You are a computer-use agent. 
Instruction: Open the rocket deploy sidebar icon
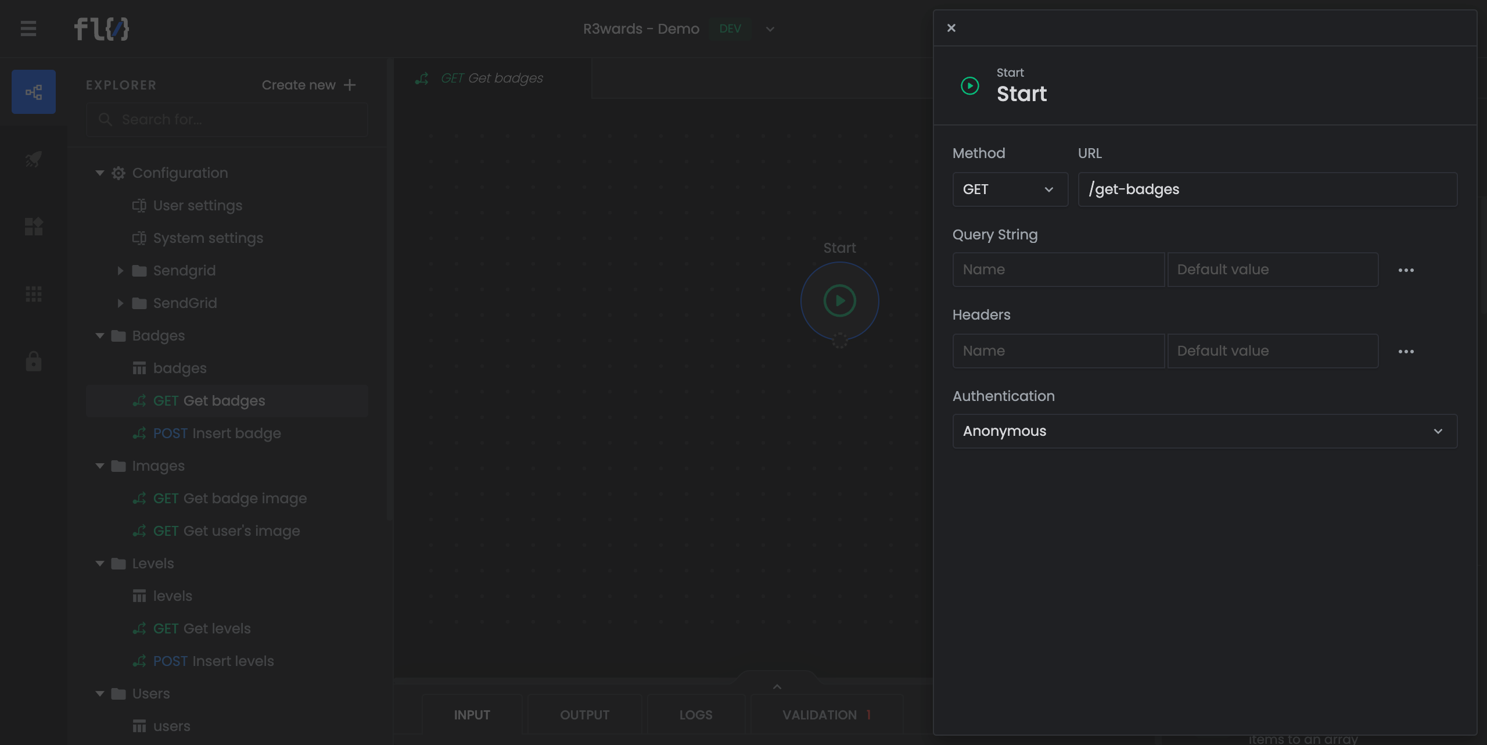click(x=34, y=159)
